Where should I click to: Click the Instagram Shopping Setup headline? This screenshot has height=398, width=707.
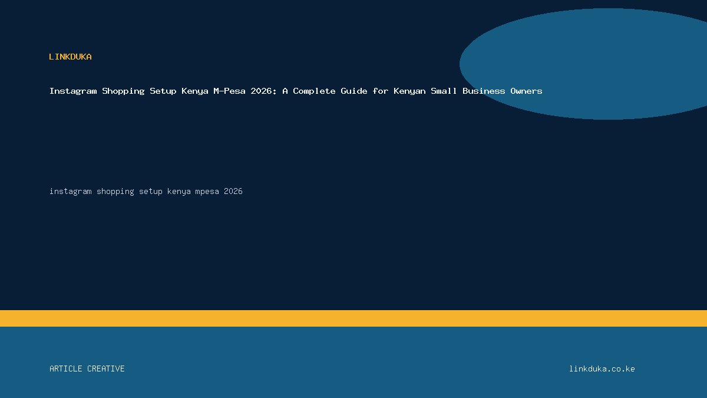tap(296, 91)
